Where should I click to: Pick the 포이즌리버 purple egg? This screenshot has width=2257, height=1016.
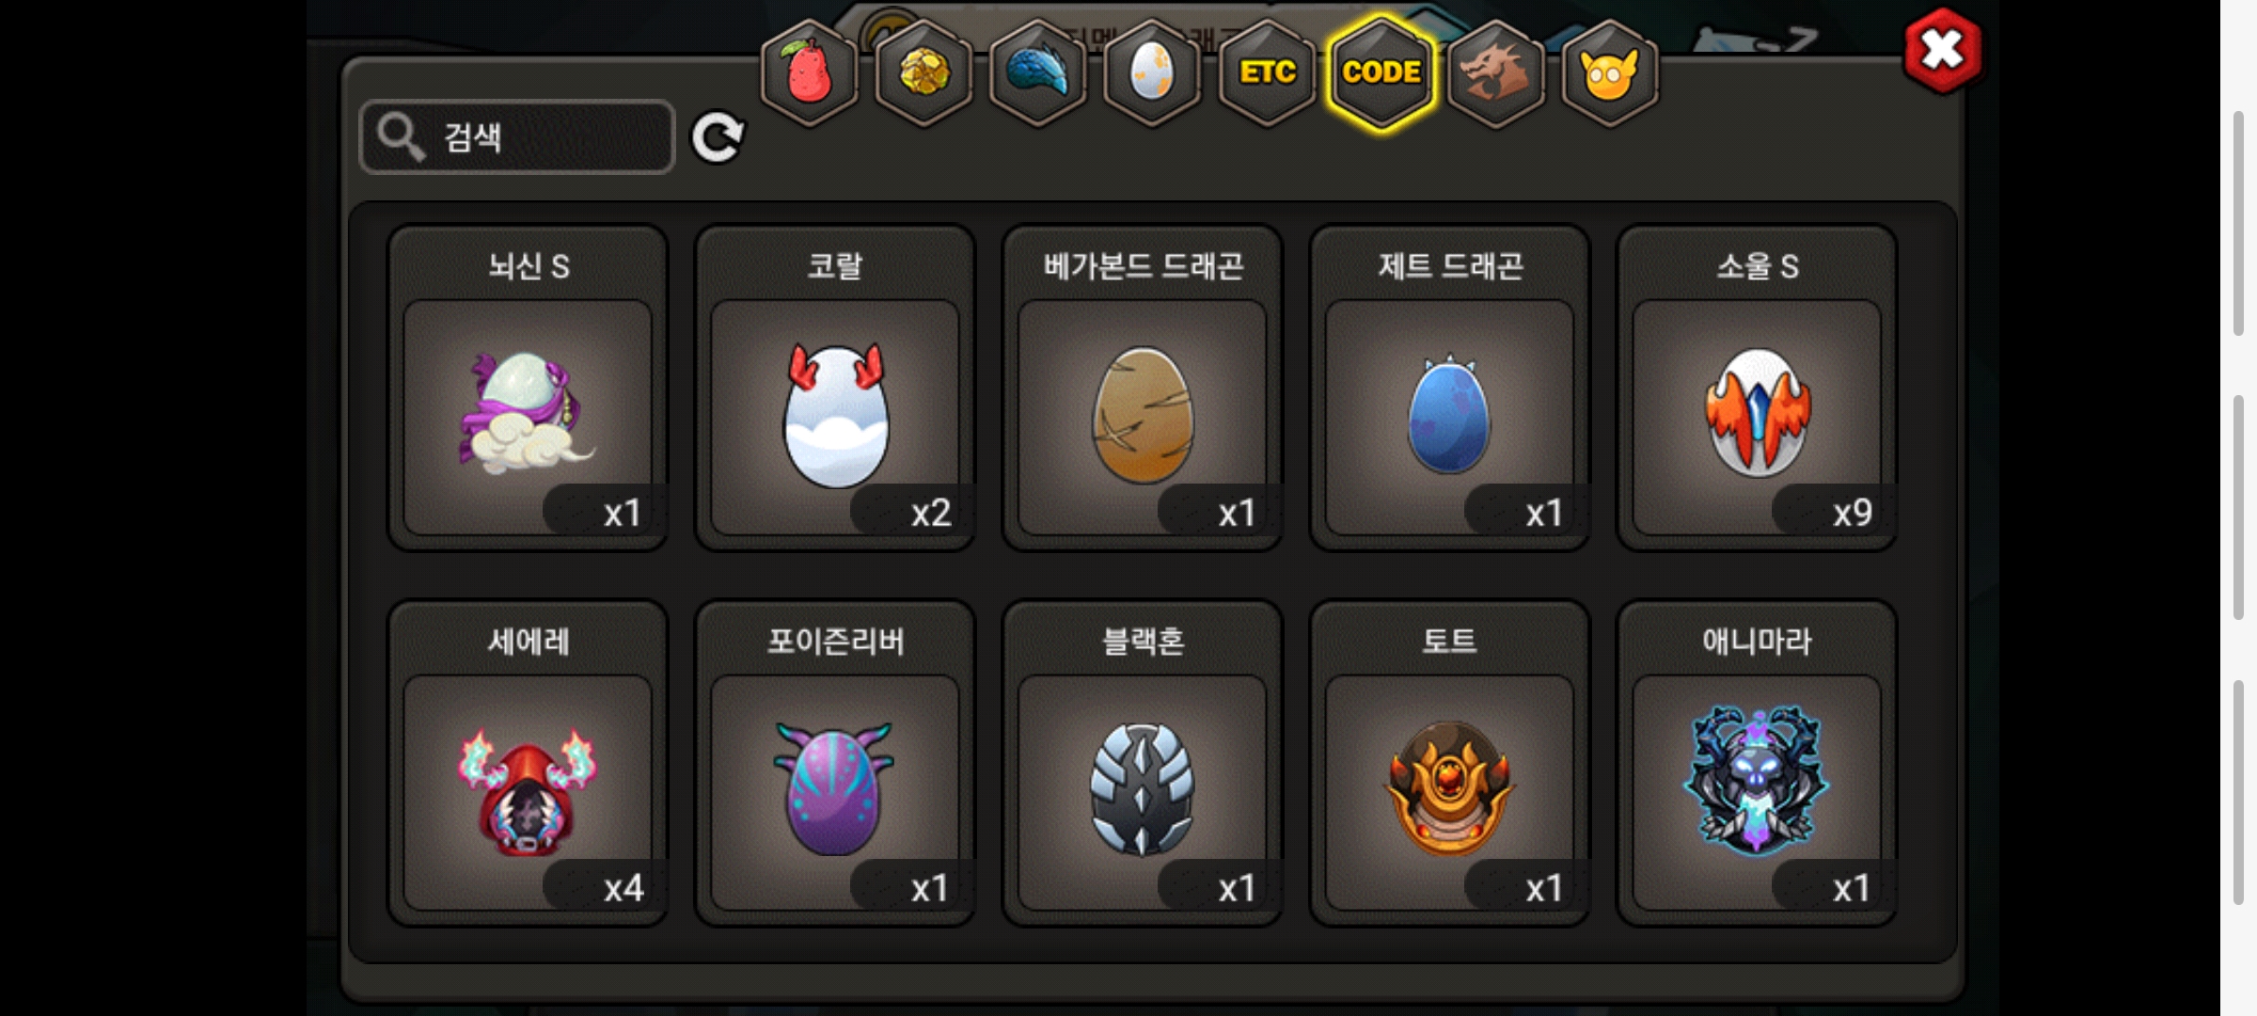(835, 763)
